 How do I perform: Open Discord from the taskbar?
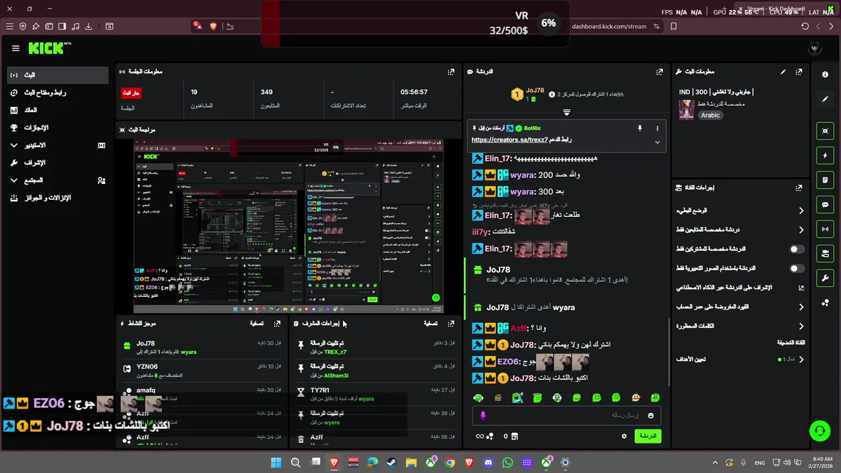click(488, 462)
